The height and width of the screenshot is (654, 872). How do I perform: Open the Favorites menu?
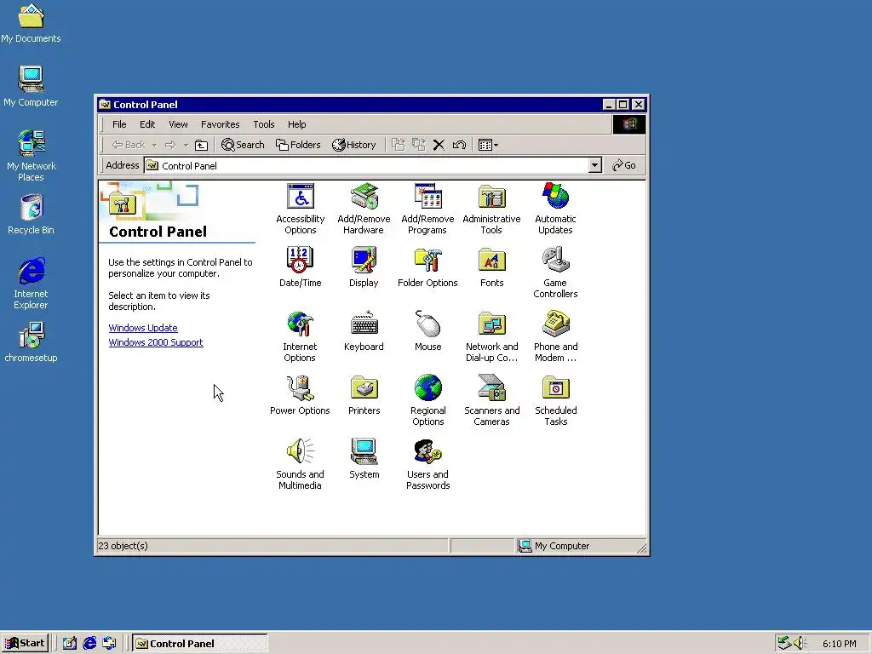pyautogui.click(x=221, y=124)
